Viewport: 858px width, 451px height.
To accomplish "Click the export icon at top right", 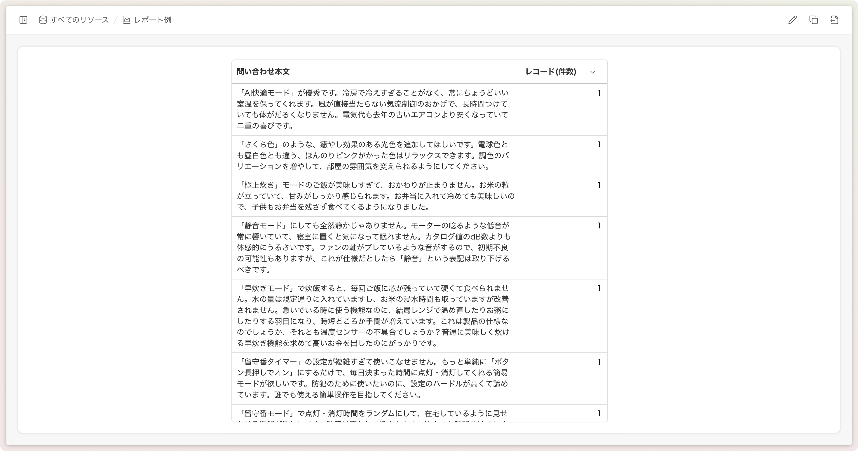I will (834, 20).
